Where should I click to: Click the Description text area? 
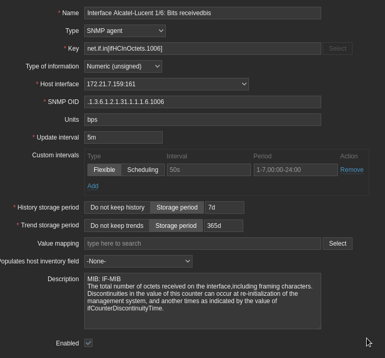click(x=202, y=301)
